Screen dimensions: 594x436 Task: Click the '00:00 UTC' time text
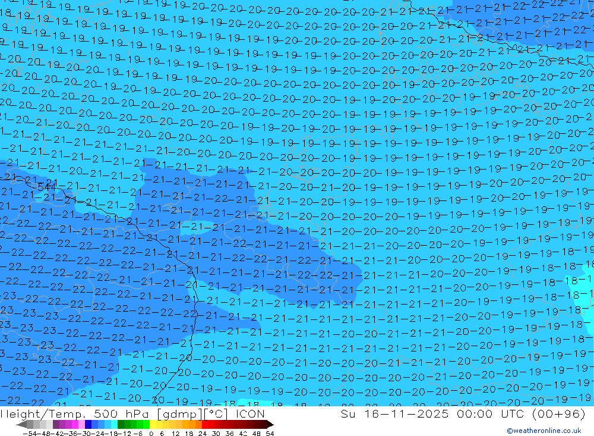(x=490, y=414)
